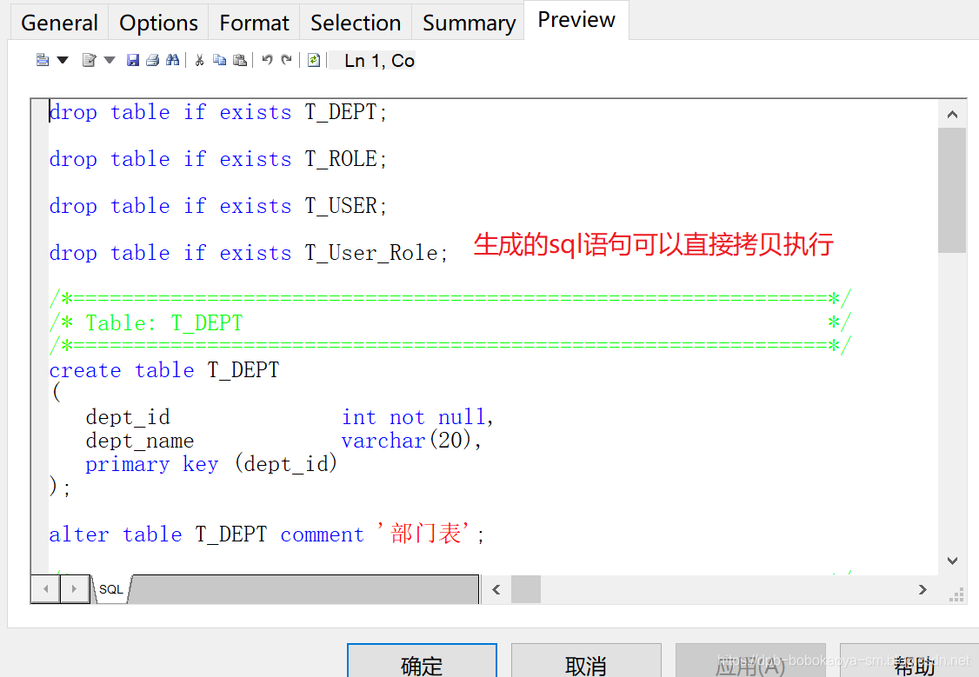979x677 pixels.
Task: Click the 帮助 (Help) button
Action: point(909,660)
